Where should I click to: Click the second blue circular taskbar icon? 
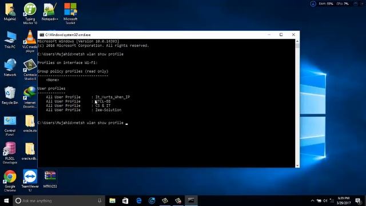pos(152,201)
